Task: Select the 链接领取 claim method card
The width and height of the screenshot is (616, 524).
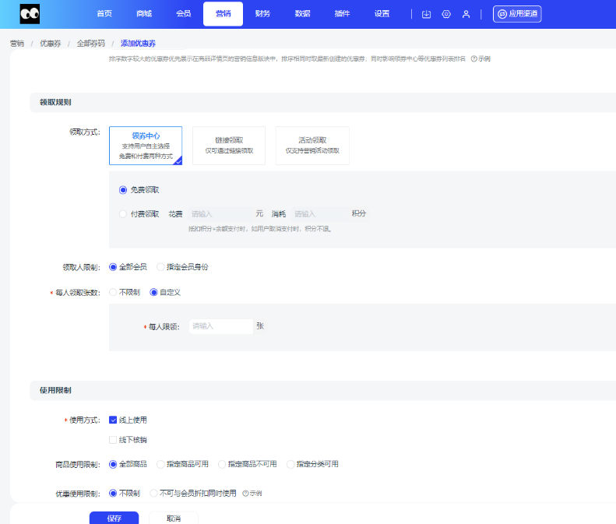Action: click(229, 146)
